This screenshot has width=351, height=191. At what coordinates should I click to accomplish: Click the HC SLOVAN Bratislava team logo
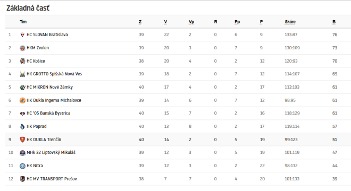[x=22, y=34]
